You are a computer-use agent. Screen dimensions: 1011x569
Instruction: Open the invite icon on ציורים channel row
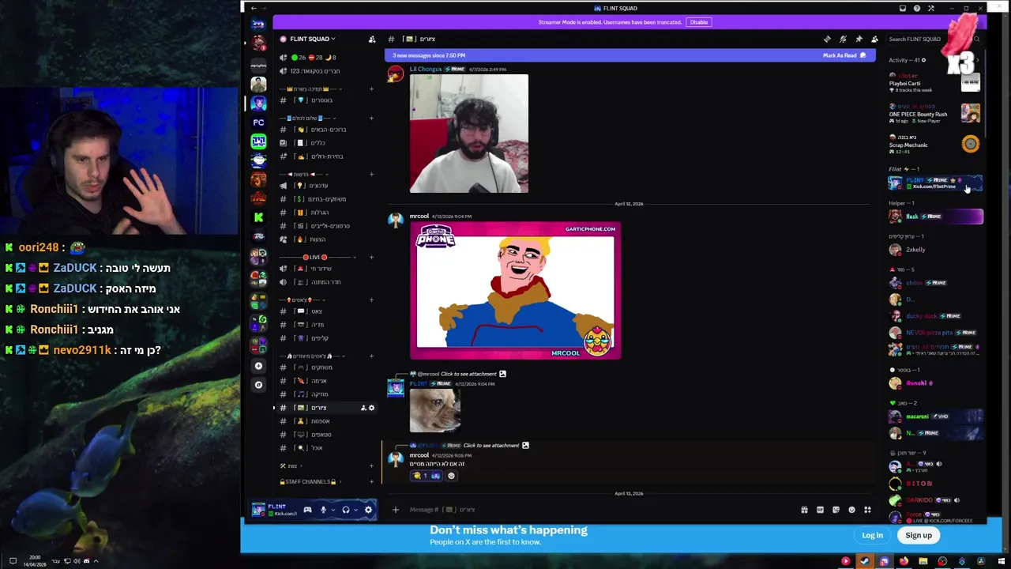click(x=363, y=408)
